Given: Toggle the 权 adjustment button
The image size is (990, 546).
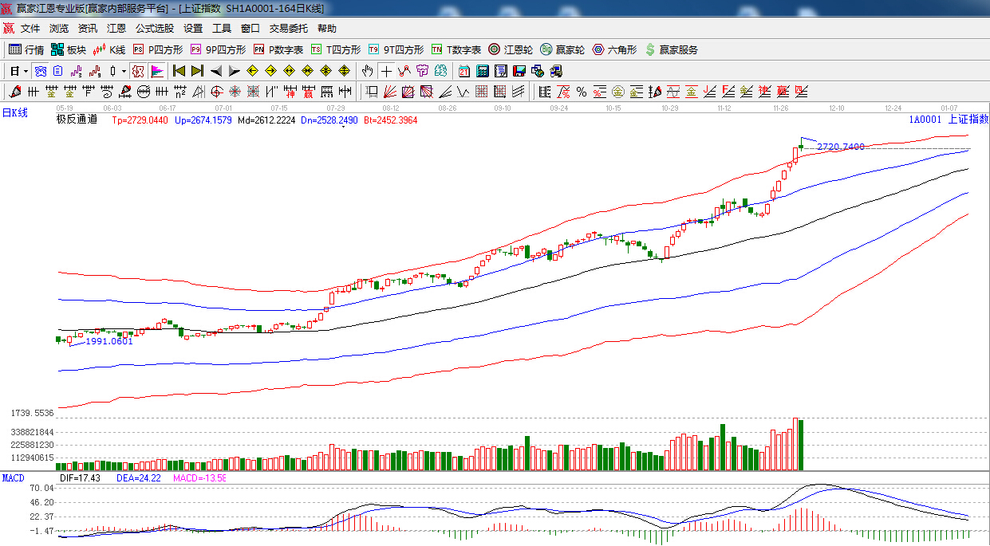Looking at the screenshot, I should [137, 71].
